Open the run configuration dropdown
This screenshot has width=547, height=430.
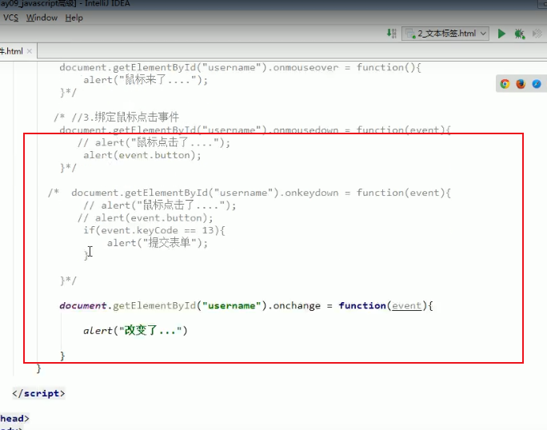click(x=445, y=34)
